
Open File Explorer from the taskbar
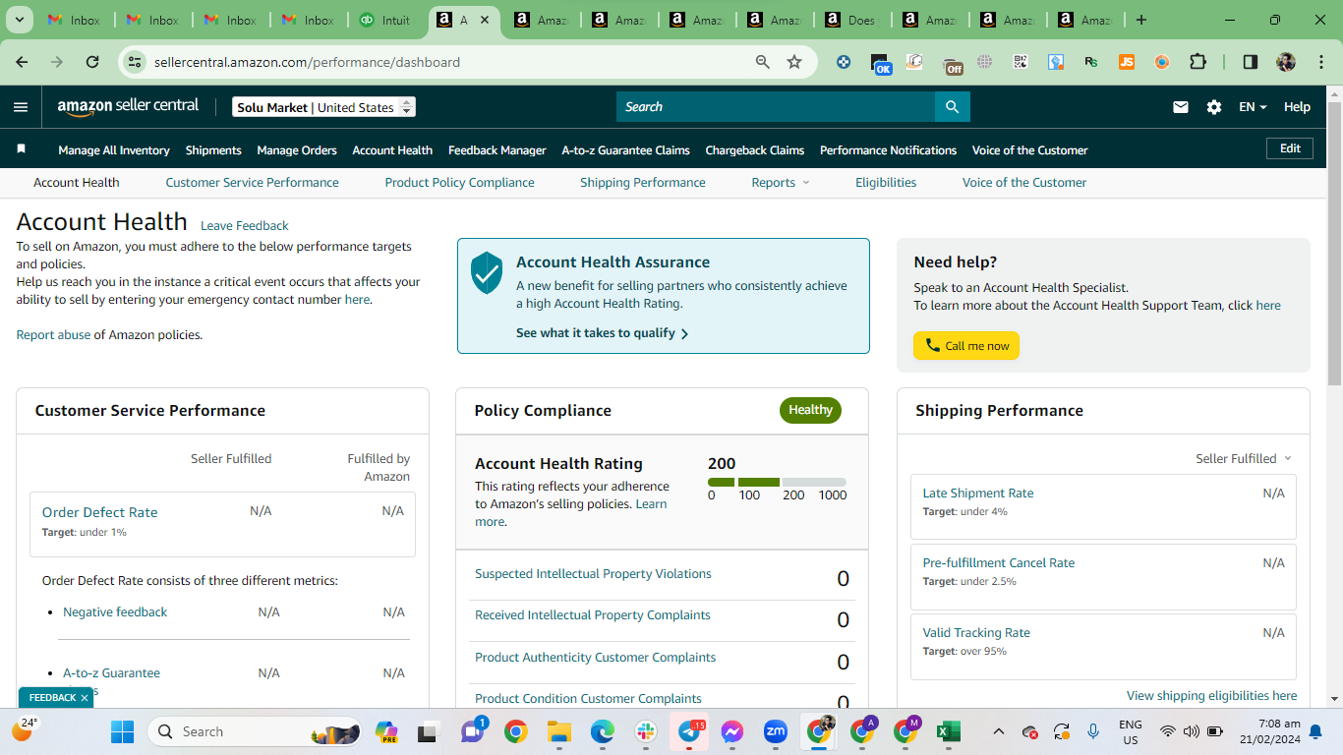tap(559, 731)
